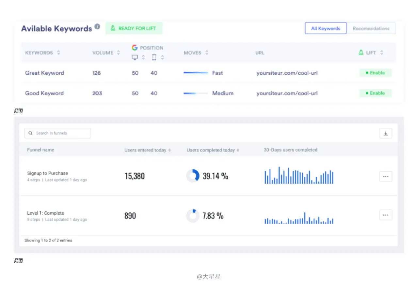Click the Search in funnels field
The image size is (418, 285).
pos(58,133)
